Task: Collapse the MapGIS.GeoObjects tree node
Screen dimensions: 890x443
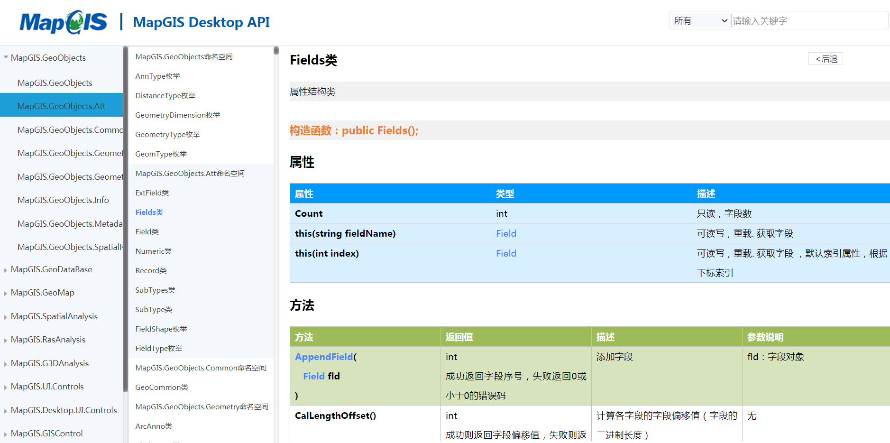Action: pos(6,58)
